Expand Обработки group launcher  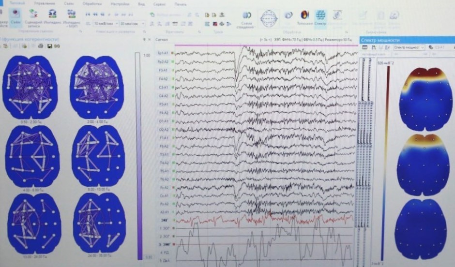pyautogui.click(x=347, y=31)
